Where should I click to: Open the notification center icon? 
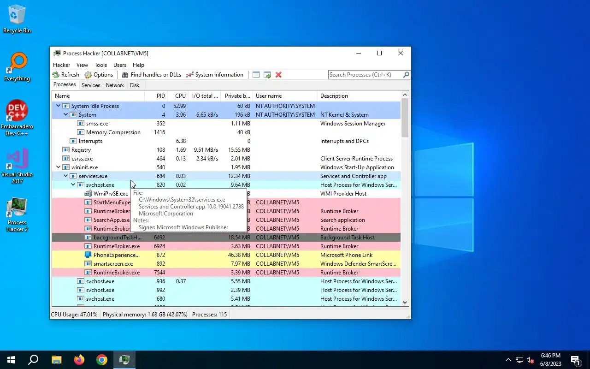(x=576, y=360)
